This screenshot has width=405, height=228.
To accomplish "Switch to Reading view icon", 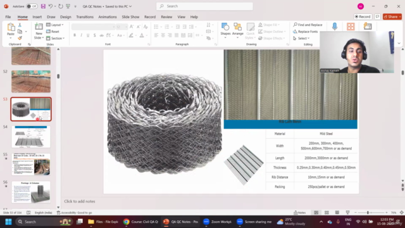I will (x=337, y=213).
